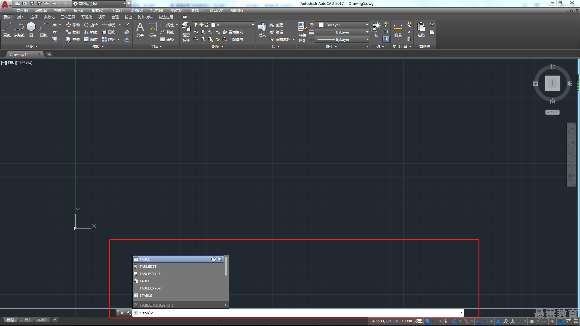The height and width of the screenshot is (326, 580).
Task: Toggle clean screen icon in status bar
Action: 568,321
